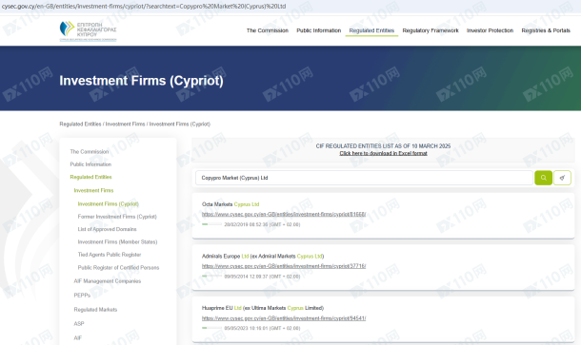Open Regulatory Framework top menu
Viewport: 581px width, 345px height.
pos(431,30)
